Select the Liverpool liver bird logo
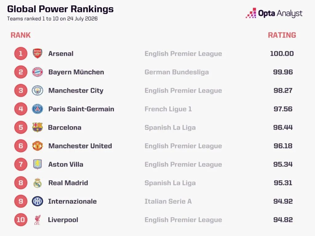This screenshot has width=315, height=236. coord(37,220)
